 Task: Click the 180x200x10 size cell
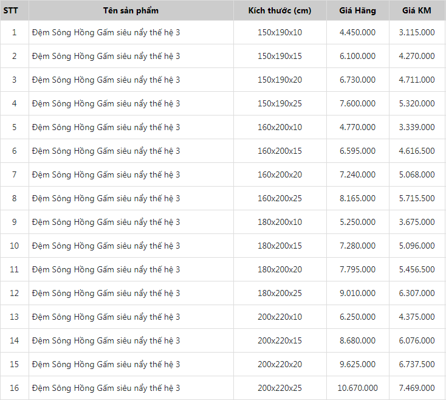[x=280, y=222]
